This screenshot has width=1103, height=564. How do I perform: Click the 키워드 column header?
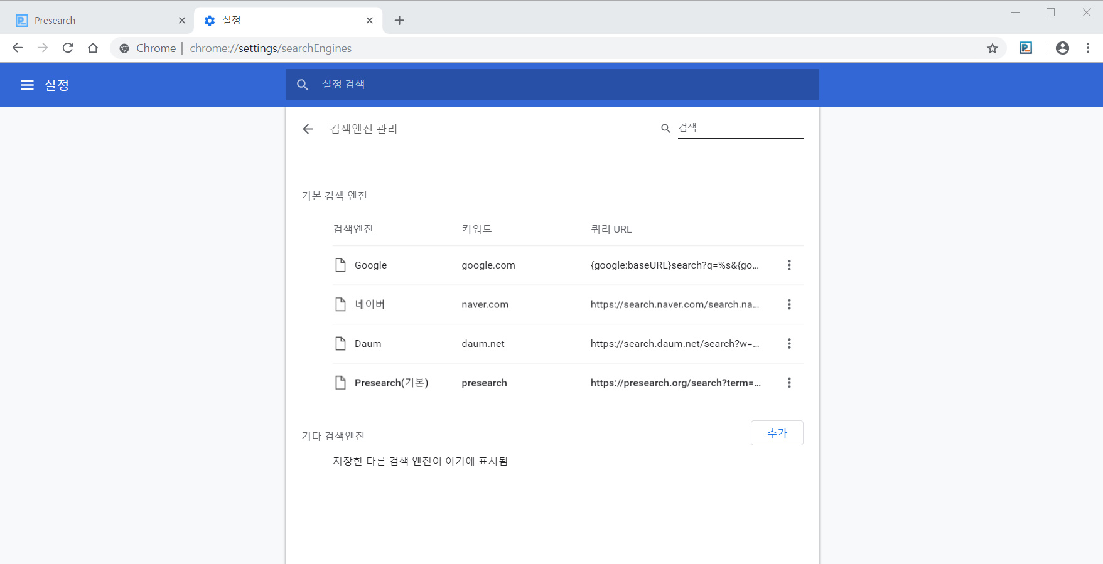(x=476, y=229)
